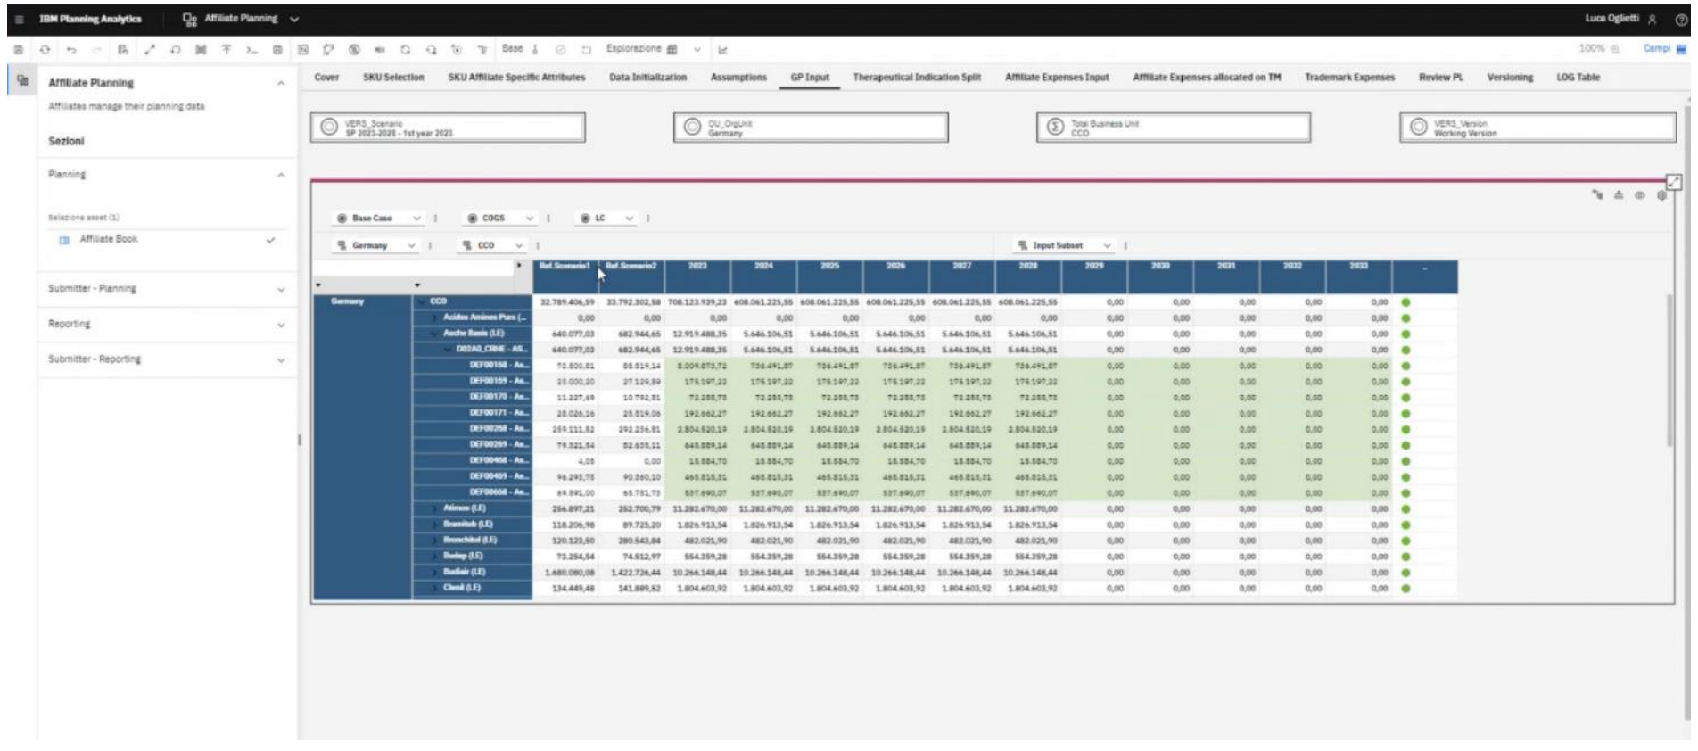Click the expand view icon on the cube widget
Image resolution: width=1698 pixels, height=751 pixels.
[1674, 182]
